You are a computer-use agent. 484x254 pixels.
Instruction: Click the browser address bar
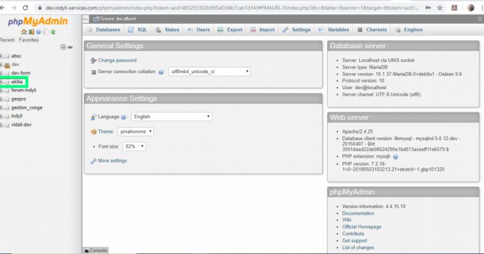pos(231,8)
